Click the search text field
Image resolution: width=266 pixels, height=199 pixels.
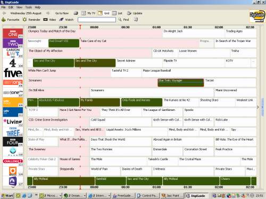point(97,20)
